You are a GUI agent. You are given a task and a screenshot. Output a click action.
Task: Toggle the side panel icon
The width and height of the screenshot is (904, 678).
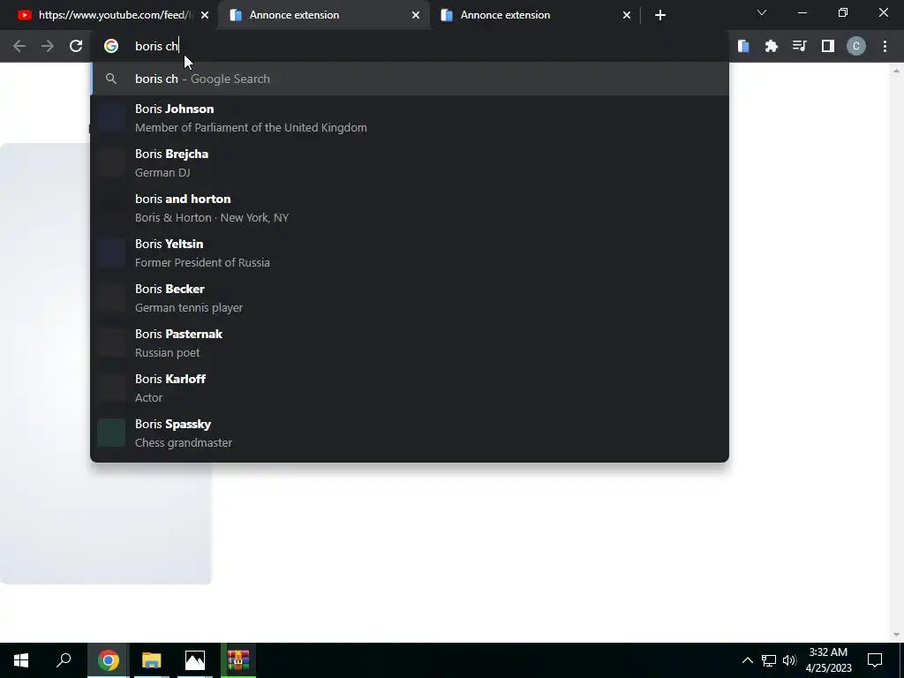[828, 46]
